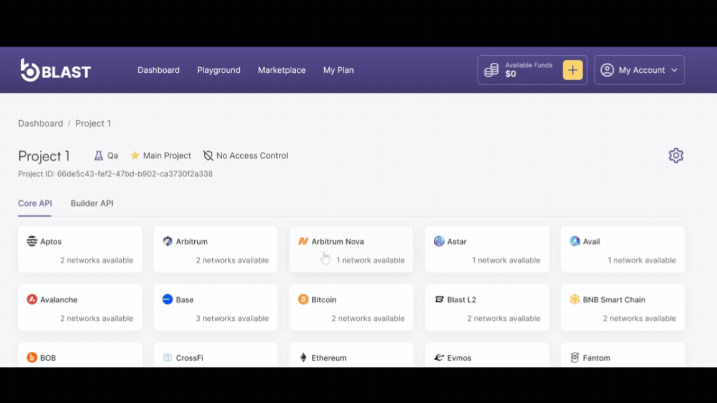The height and width of the screenshot is (403, 717).
Task: Click the Avalanche chain icon
Action: click(32, 299)
